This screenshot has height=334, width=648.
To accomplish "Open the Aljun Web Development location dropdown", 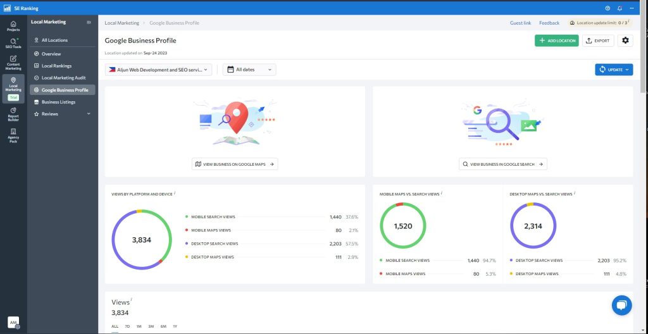I will pos(159,70).
